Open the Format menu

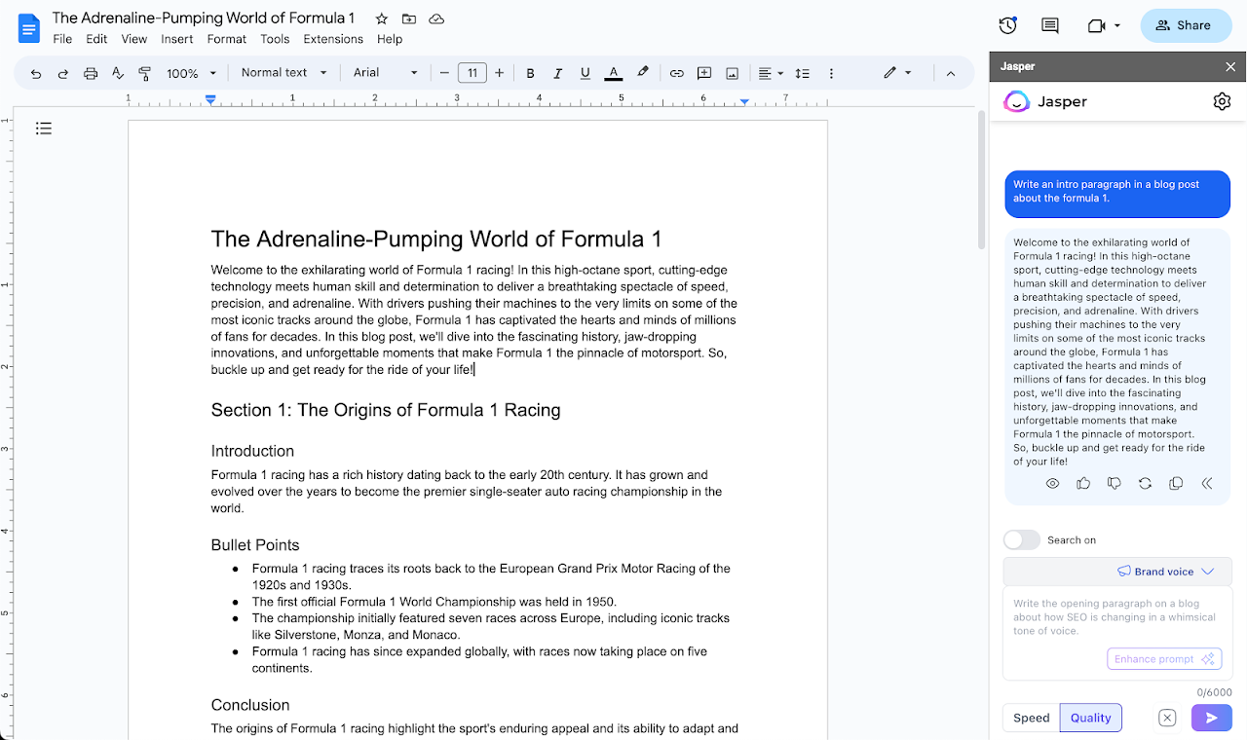[227, 39]
